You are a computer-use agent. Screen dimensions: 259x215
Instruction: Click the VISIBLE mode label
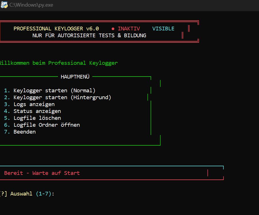tap(163, 29)
